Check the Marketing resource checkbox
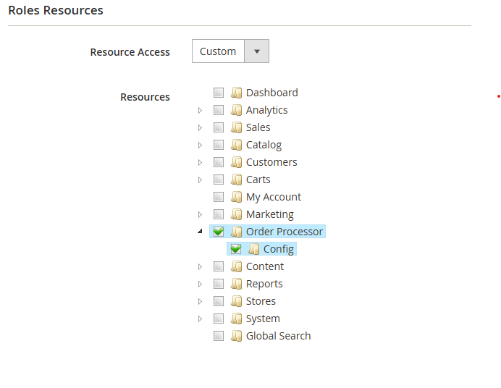Image resolution: width=501 pixels, height=388 pixels. pos(219,214)
